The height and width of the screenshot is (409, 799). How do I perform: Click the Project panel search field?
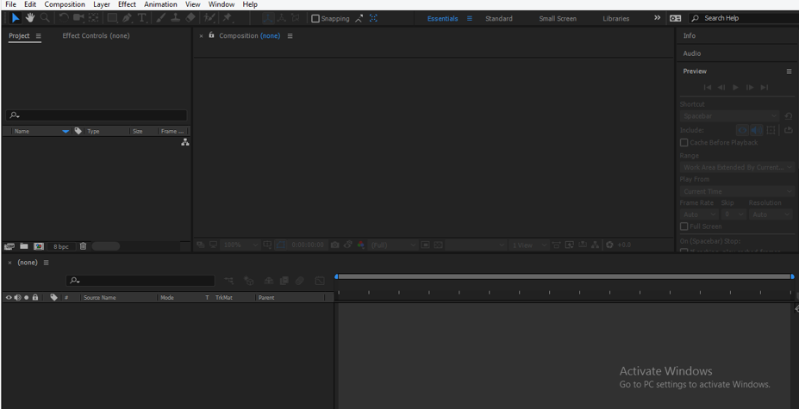click(x=97, y=115)
